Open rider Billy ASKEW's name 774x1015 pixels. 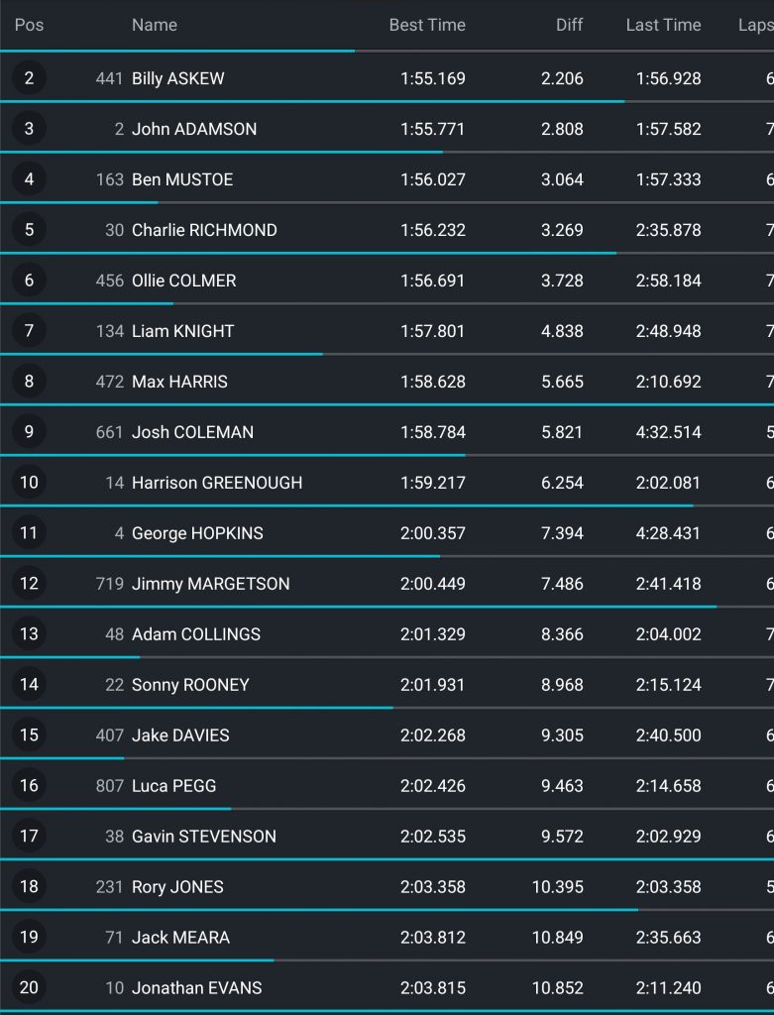[178, 78]
